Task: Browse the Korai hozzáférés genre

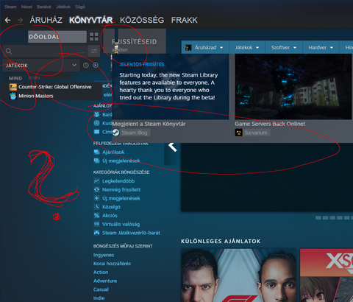Action: [112, 264]
